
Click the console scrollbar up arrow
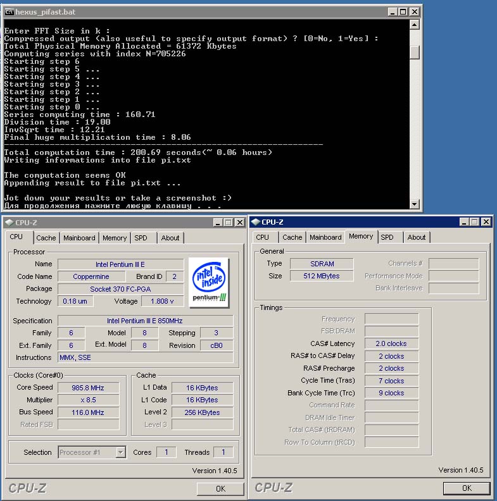pos(415,25)
